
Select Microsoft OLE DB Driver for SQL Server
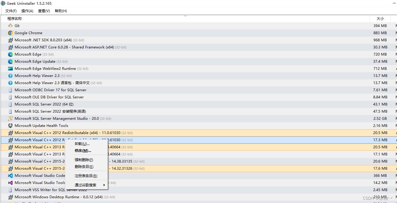pyautogui.click(x=49, y=97)
